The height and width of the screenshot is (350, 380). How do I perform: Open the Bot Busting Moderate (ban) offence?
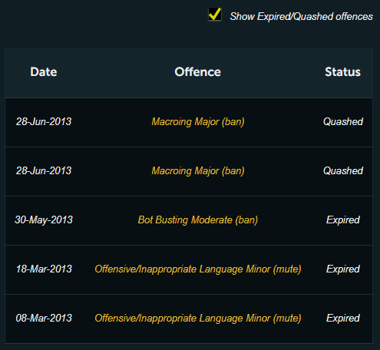198,220
